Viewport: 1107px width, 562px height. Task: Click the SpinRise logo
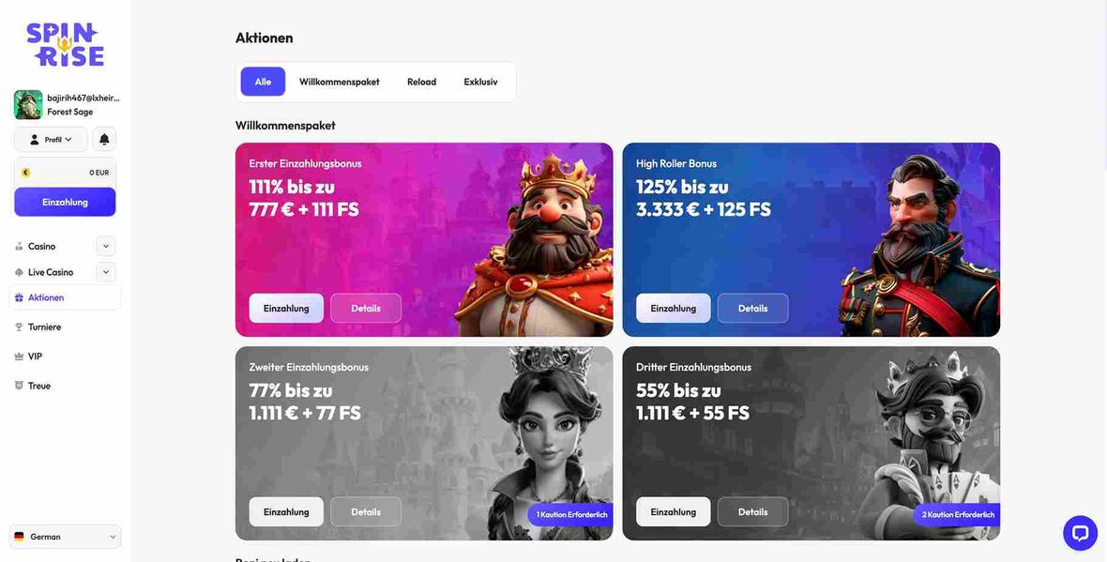(65, 44)
